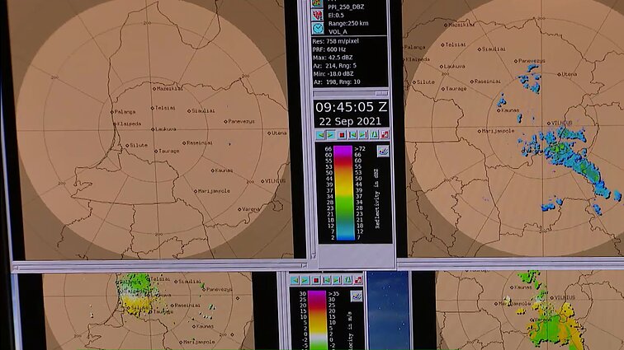This screenshot has height=350, width=624.
Task: Open the reflectivity color palette editor icon
Action: pyautogui.click(x=383, y=151)
